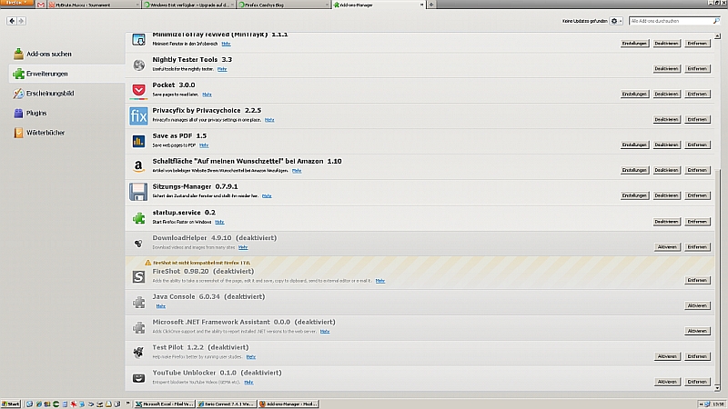Open a new browser tab
This screenshot has height=409, width=728.
tap(431, 5)
